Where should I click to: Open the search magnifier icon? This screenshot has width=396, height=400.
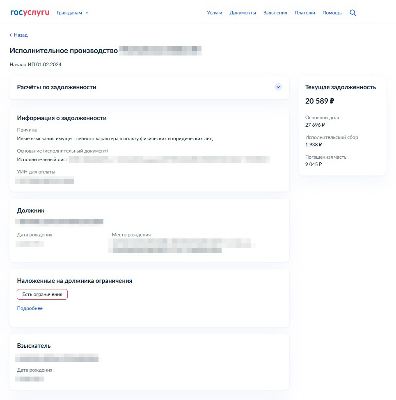point(353,13)
